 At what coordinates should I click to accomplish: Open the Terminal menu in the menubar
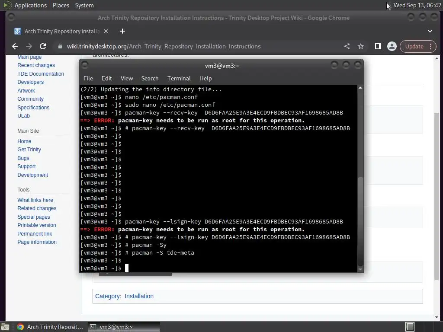179,79
